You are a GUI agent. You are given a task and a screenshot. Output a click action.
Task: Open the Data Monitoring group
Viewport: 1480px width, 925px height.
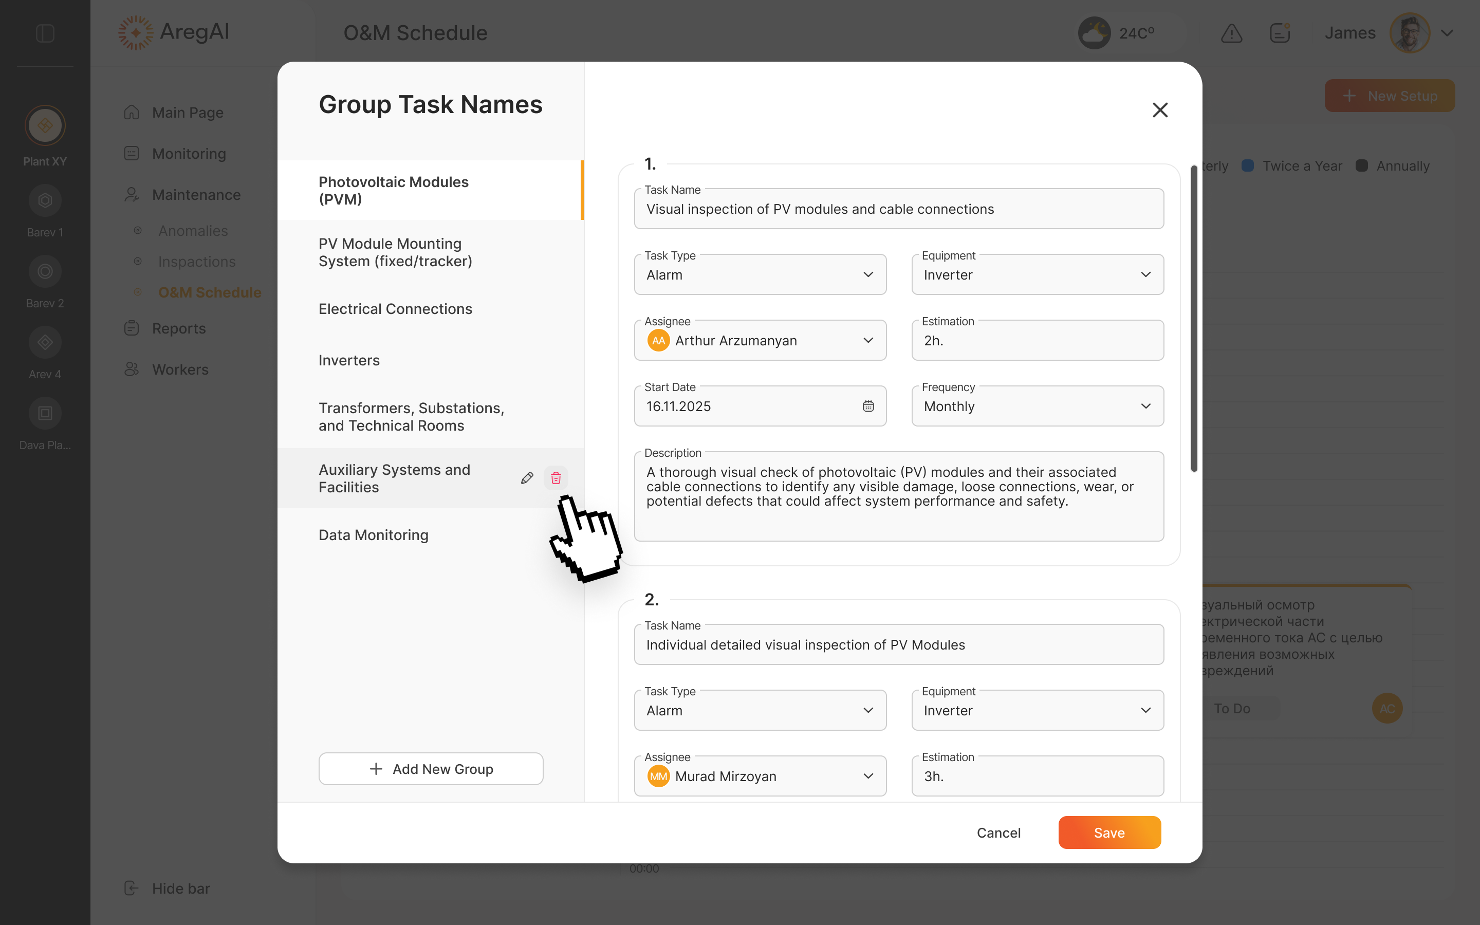pos(373,535)
